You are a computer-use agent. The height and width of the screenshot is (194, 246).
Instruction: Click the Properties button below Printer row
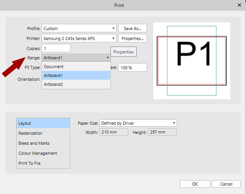124,52
